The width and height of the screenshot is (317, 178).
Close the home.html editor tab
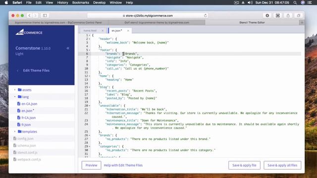click(x=103, y=31)
